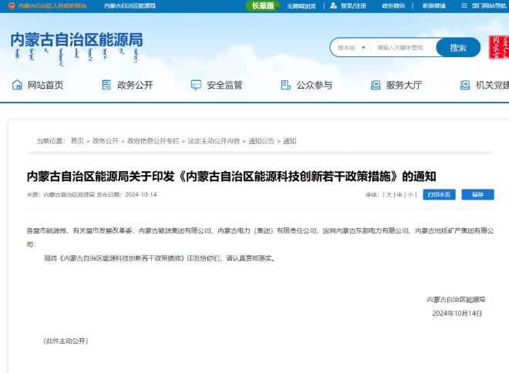The image size is (509, 373).
Task: Click the search scope dropdown arrow
Action: (x=363, y=48)
